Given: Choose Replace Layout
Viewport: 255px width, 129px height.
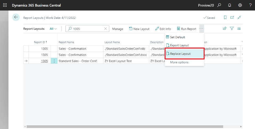Looking at the screenshot, I should (184, 54).
